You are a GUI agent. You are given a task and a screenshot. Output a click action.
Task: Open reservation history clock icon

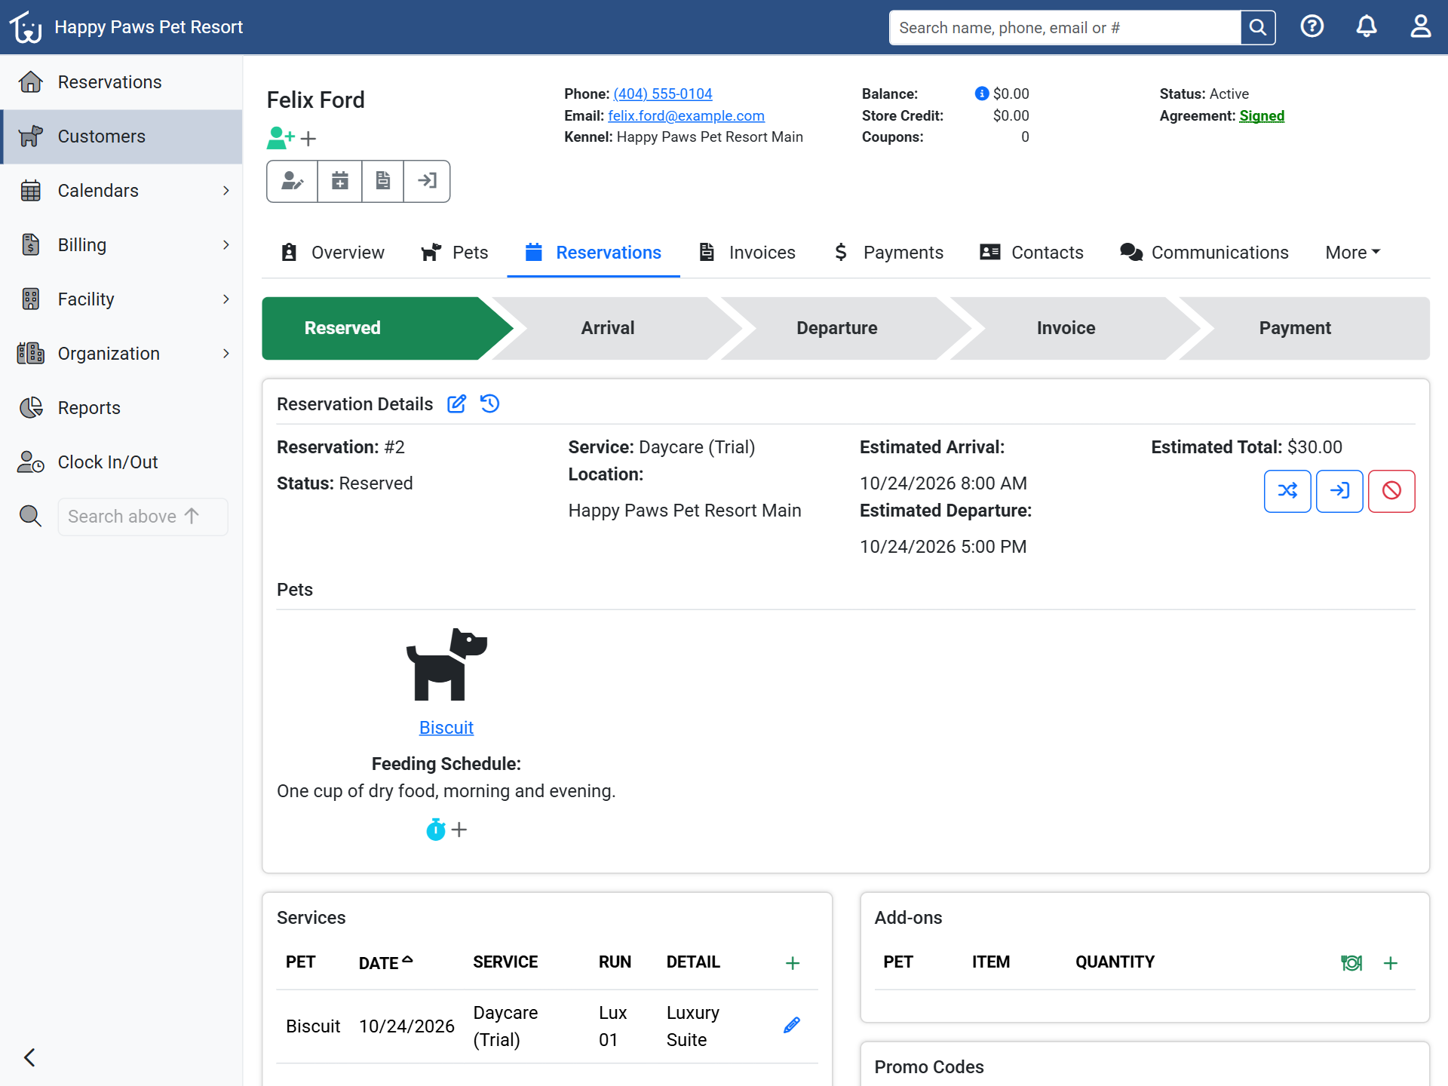(490, 404)
